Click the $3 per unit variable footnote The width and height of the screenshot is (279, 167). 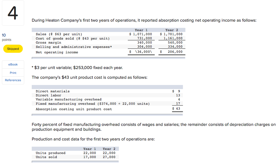coord(77,67)
